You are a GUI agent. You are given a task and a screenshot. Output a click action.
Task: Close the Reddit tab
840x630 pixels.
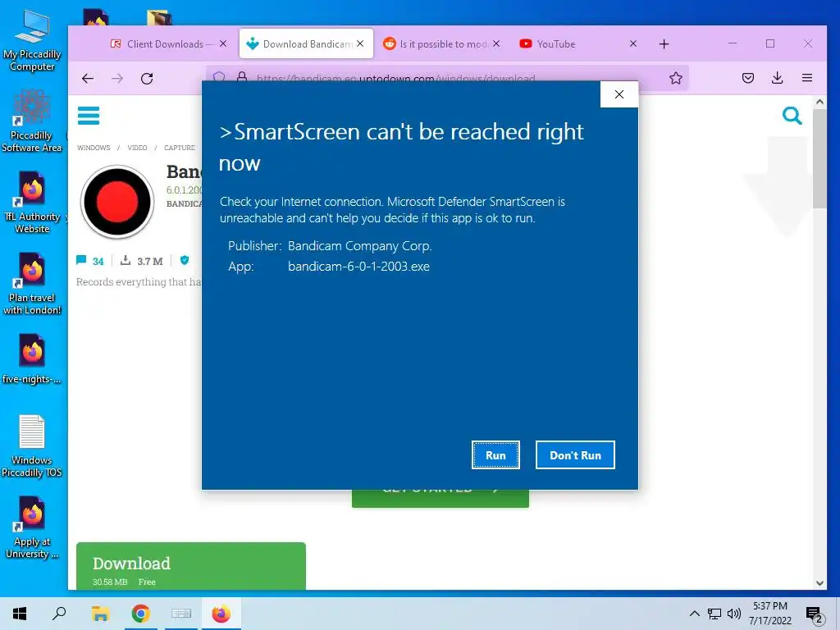point(496,44)
